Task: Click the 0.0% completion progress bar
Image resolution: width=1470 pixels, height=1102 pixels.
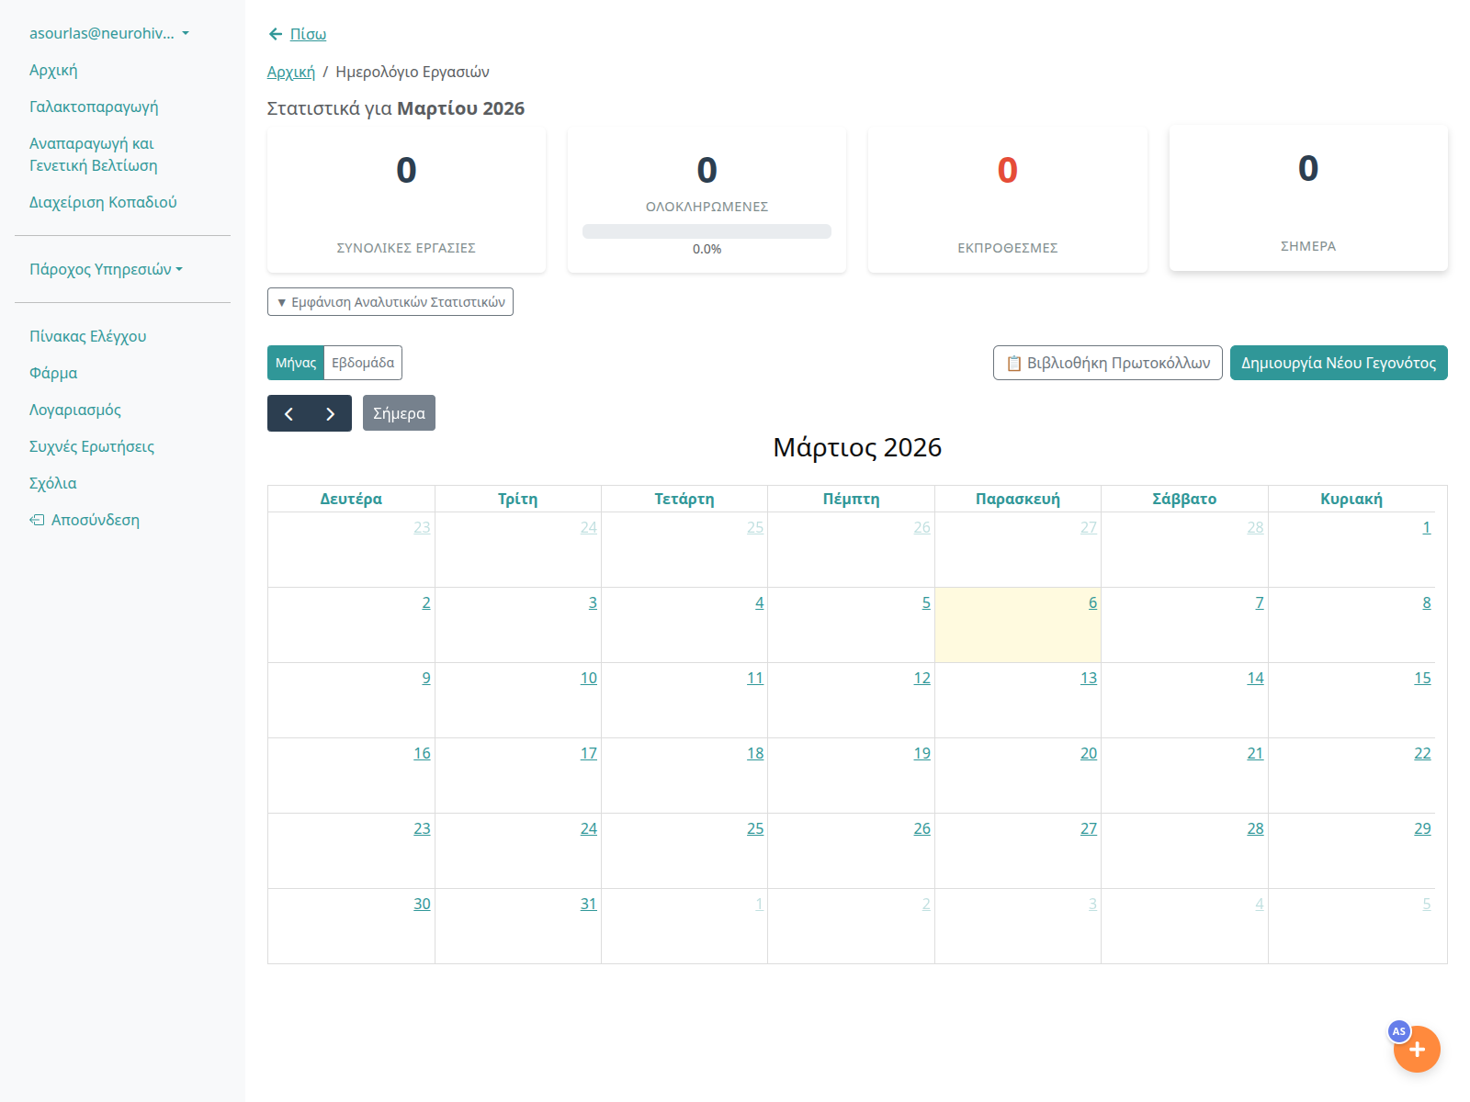Action: pos(706,231)
